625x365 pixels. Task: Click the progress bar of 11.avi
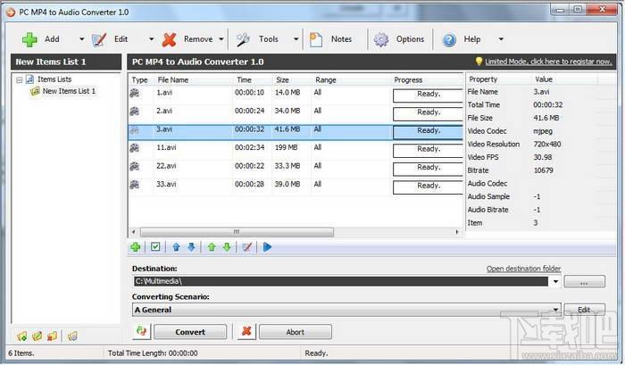(x=428, y=151)
